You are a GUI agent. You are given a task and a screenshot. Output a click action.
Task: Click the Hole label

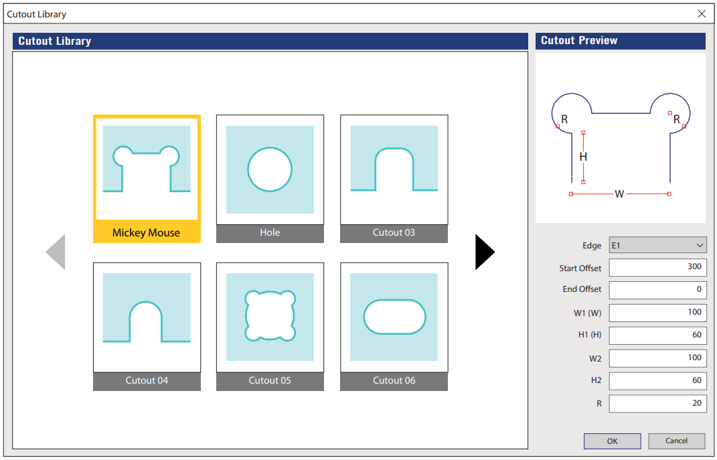(270, 232)
